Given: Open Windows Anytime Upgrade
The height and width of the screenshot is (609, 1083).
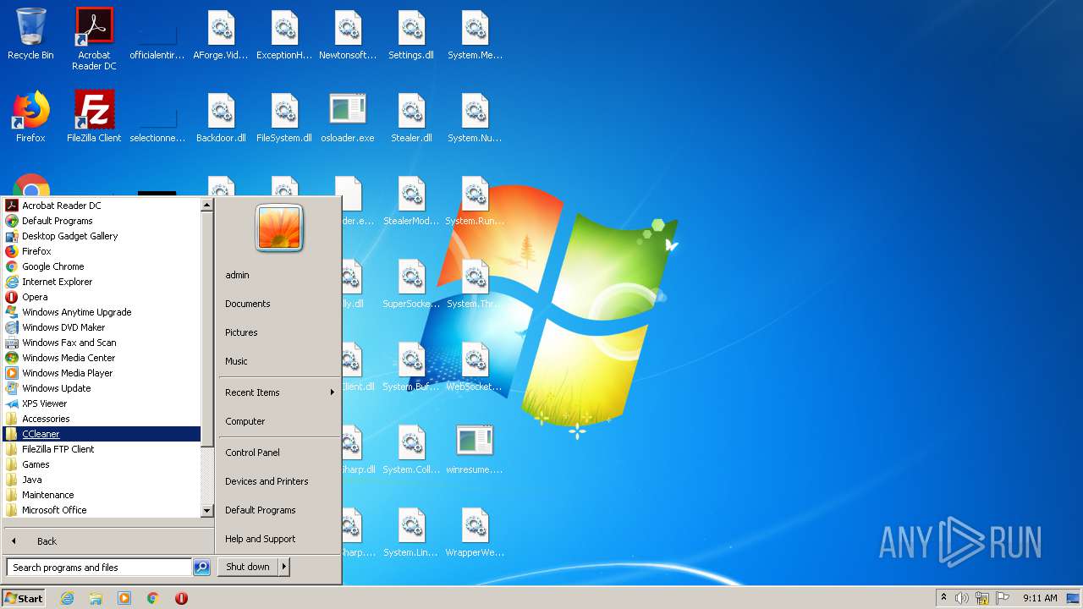Looking at the screenshot, I should 102,312.
